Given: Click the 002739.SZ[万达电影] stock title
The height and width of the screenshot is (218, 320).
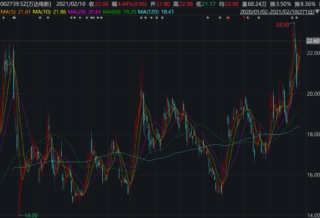Looking at the screenshot, I should tap(26, 4).
